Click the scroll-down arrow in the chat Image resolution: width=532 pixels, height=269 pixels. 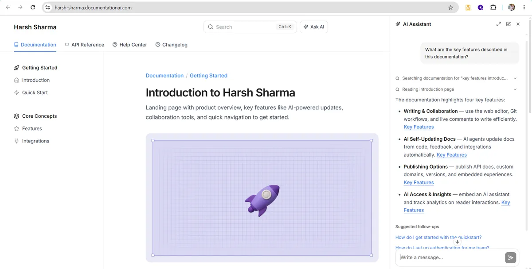click(458, 242)
